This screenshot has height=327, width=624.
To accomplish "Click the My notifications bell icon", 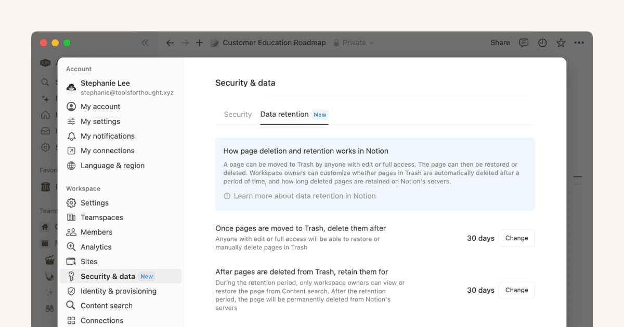I will click(x=71, y=136).
